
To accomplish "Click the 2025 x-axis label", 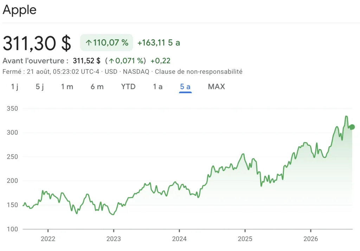I will (x=245, y=239).
